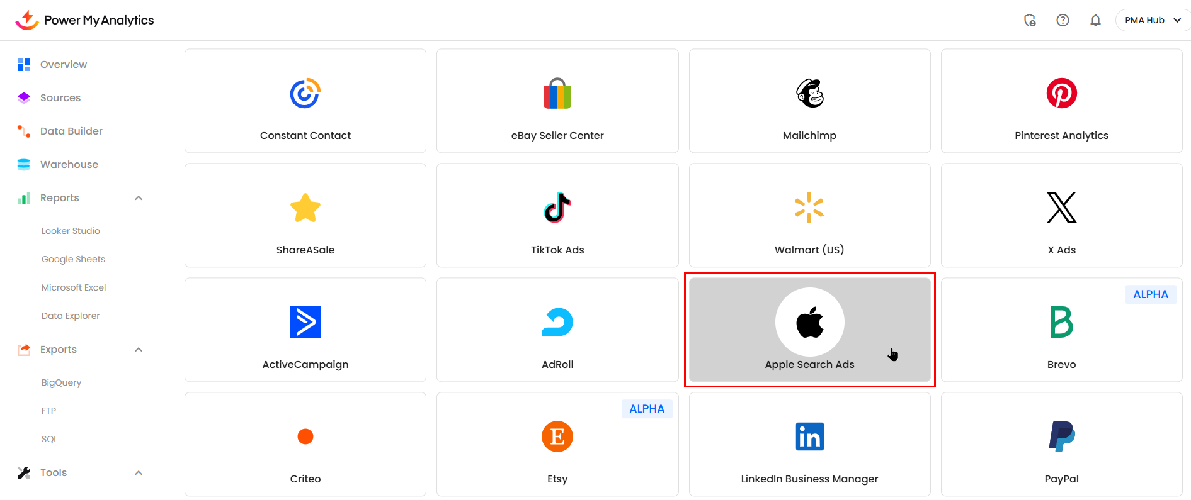Select the TikTok Ads logo icon
1191x500 pixels.
tap(557, 208)
